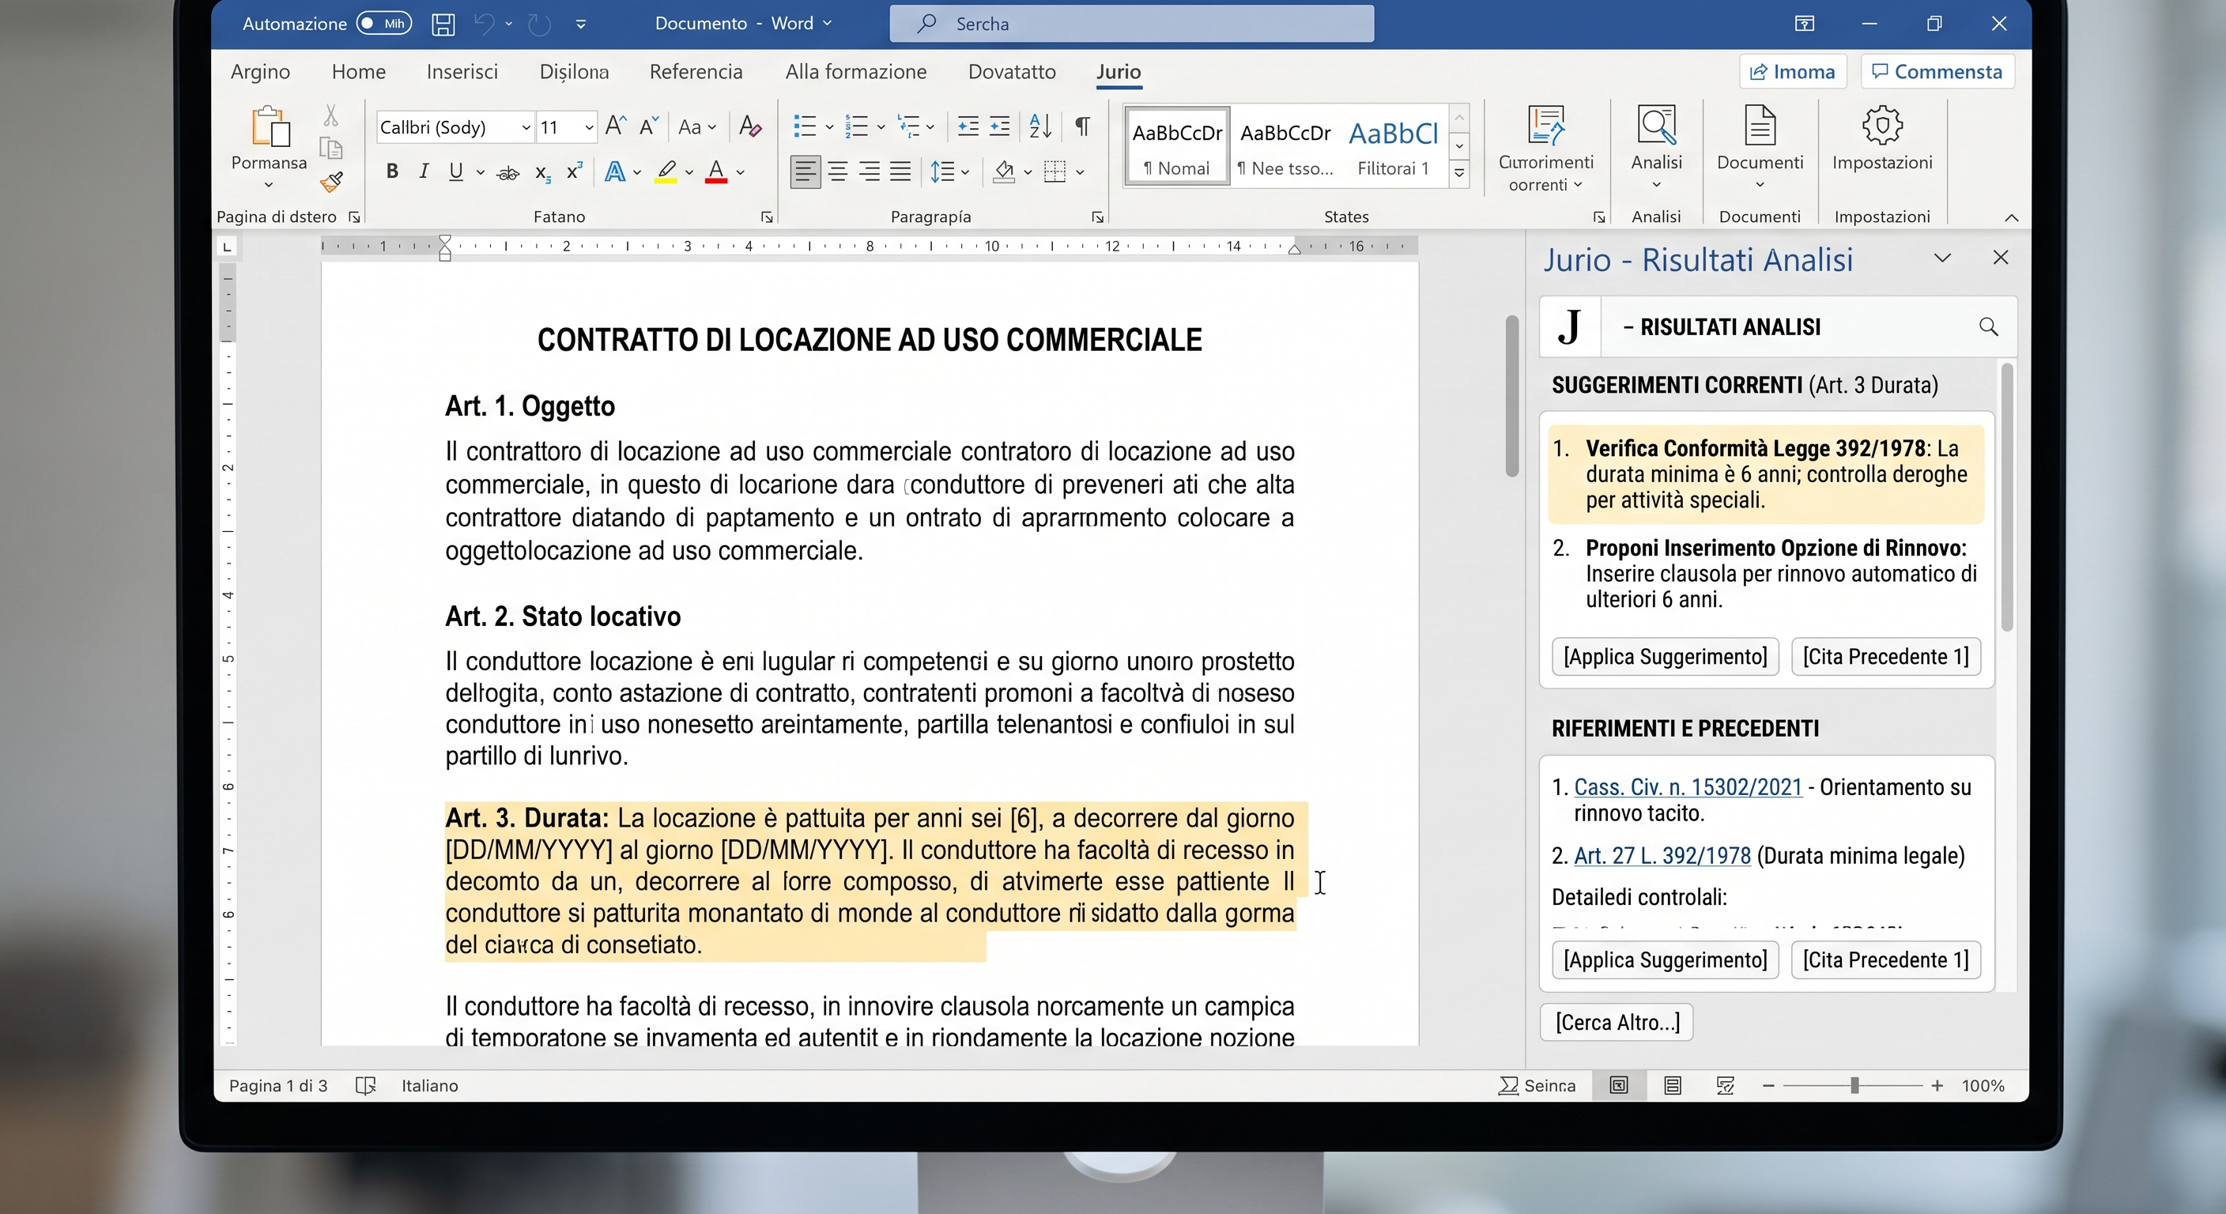Click search icon in Risultati Analisi
The width and height of the screenshot is (2226, 1214).
click(1988, 326)
